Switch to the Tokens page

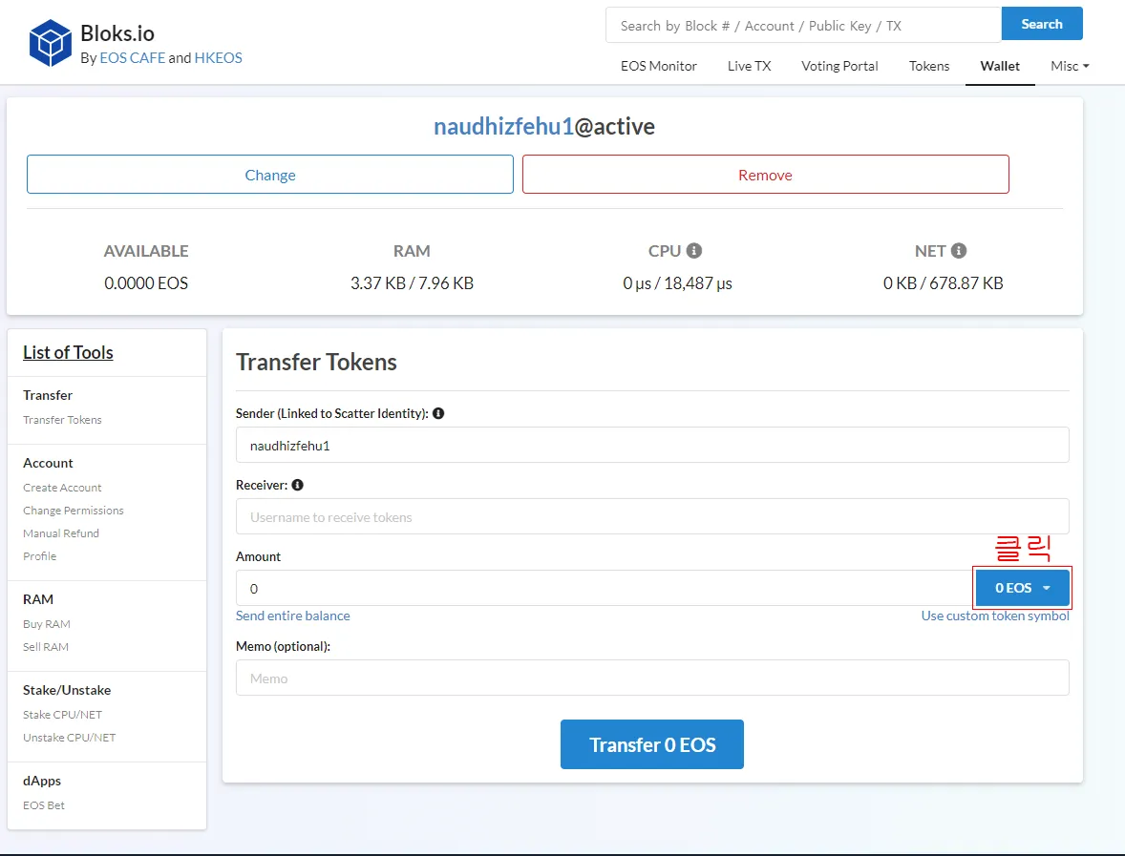929,66
